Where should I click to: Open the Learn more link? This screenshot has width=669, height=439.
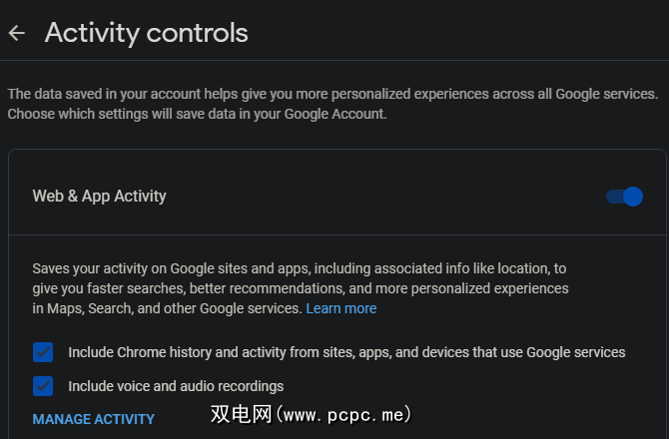point(341,309)
